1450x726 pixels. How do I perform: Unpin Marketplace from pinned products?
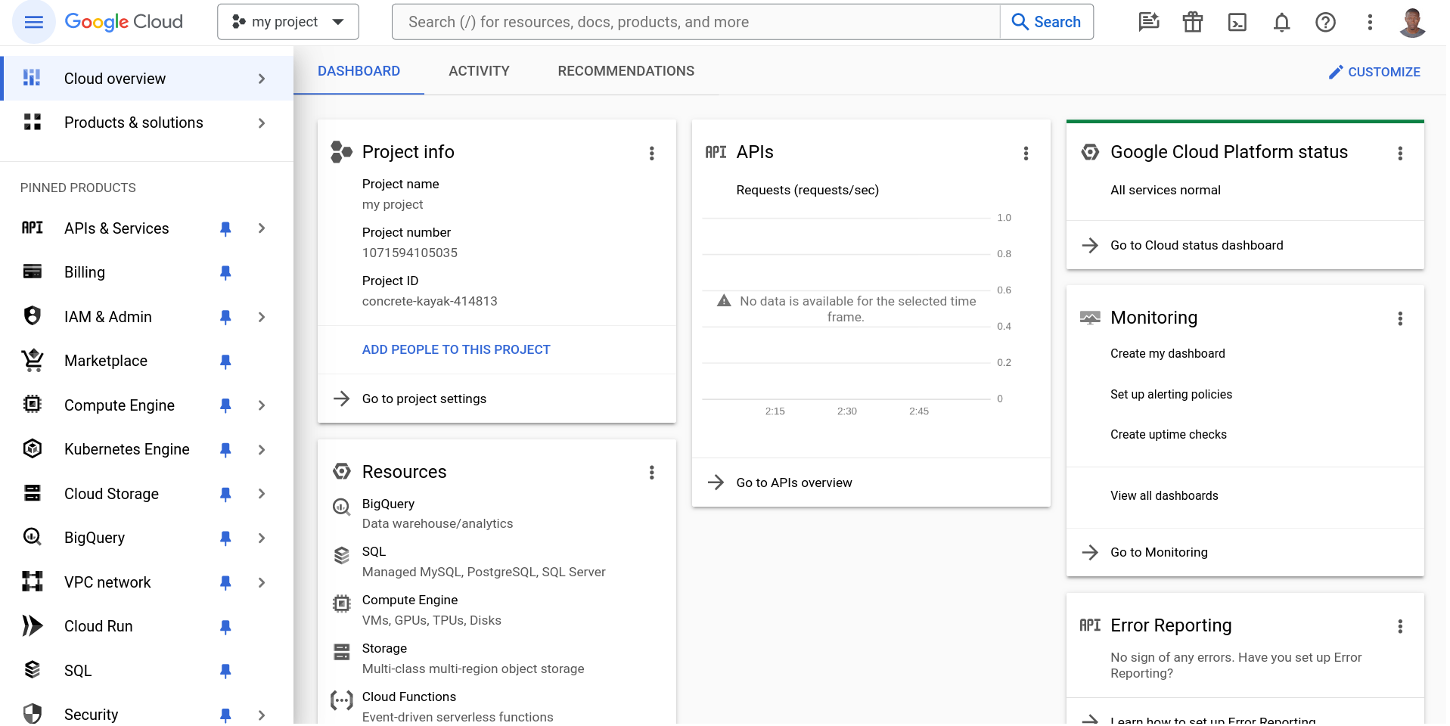coord(225,361)
